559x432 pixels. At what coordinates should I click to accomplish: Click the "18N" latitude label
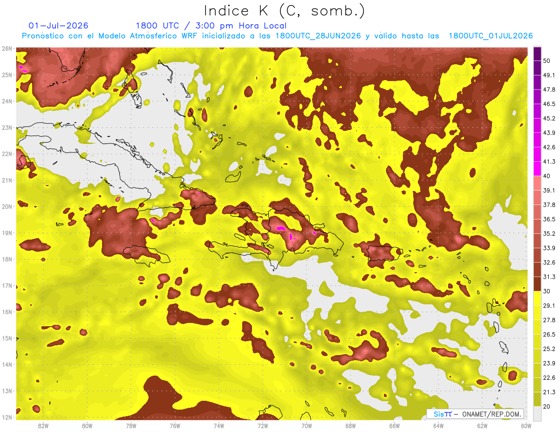coord(7,259)
